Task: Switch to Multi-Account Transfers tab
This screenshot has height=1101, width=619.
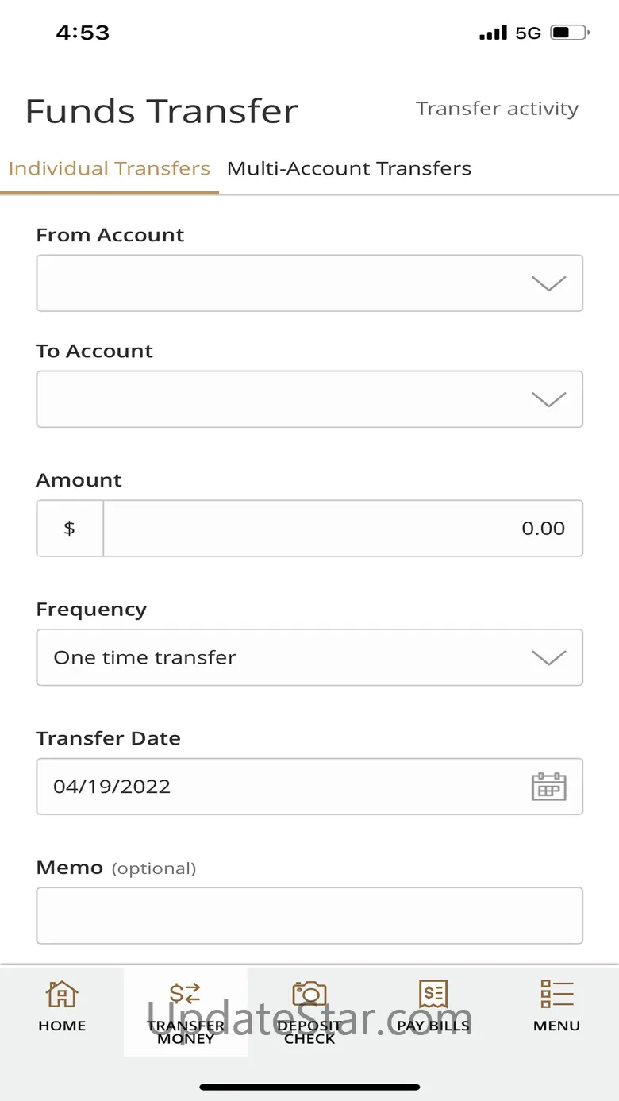Action: [349, 169]
